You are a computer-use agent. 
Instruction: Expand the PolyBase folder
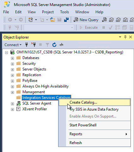coord(12,81)
